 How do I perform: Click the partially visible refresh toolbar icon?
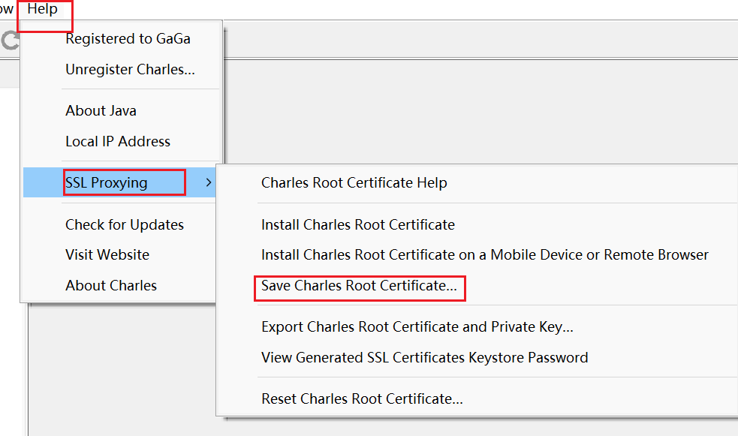[x=10, y=41]
